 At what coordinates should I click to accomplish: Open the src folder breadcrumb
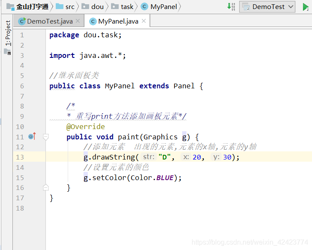[65, 7]
